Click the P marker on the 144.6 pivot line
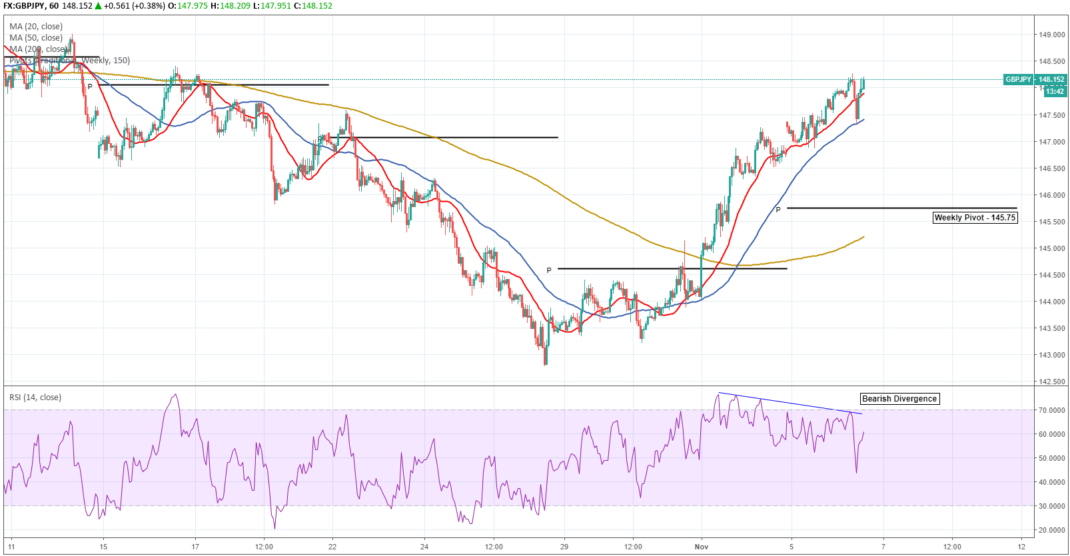The width and height of the screenshot is (1070, 556). (549, 270)
